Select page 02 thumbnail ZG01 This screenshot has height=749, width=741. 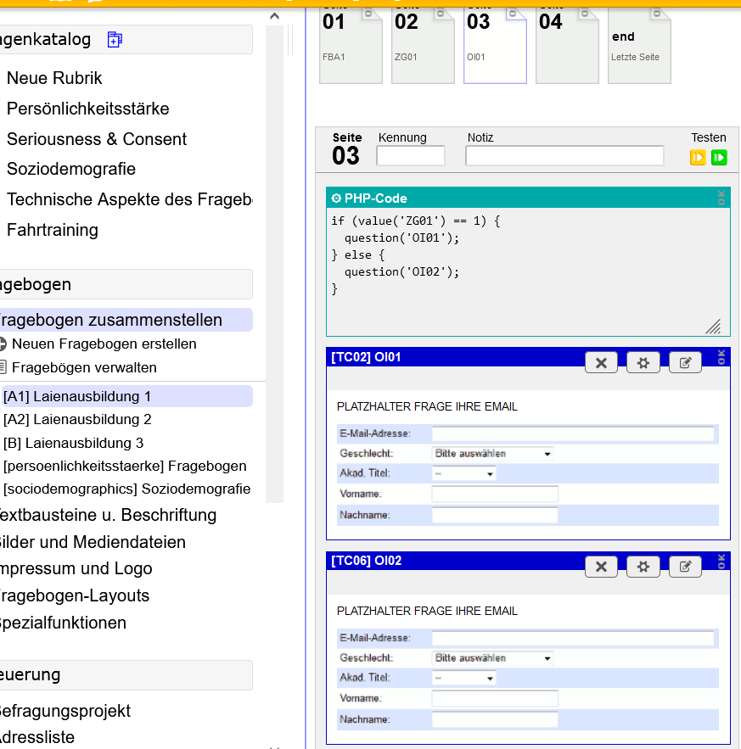coord(423,45)
